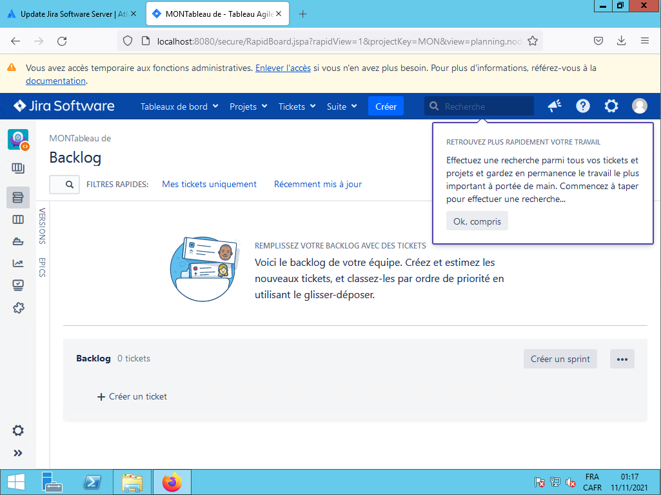Image resolution: width=661 pixels, height=495 pixels.
Task: Open the Projets dropdown menu
Action: (248, 106)
